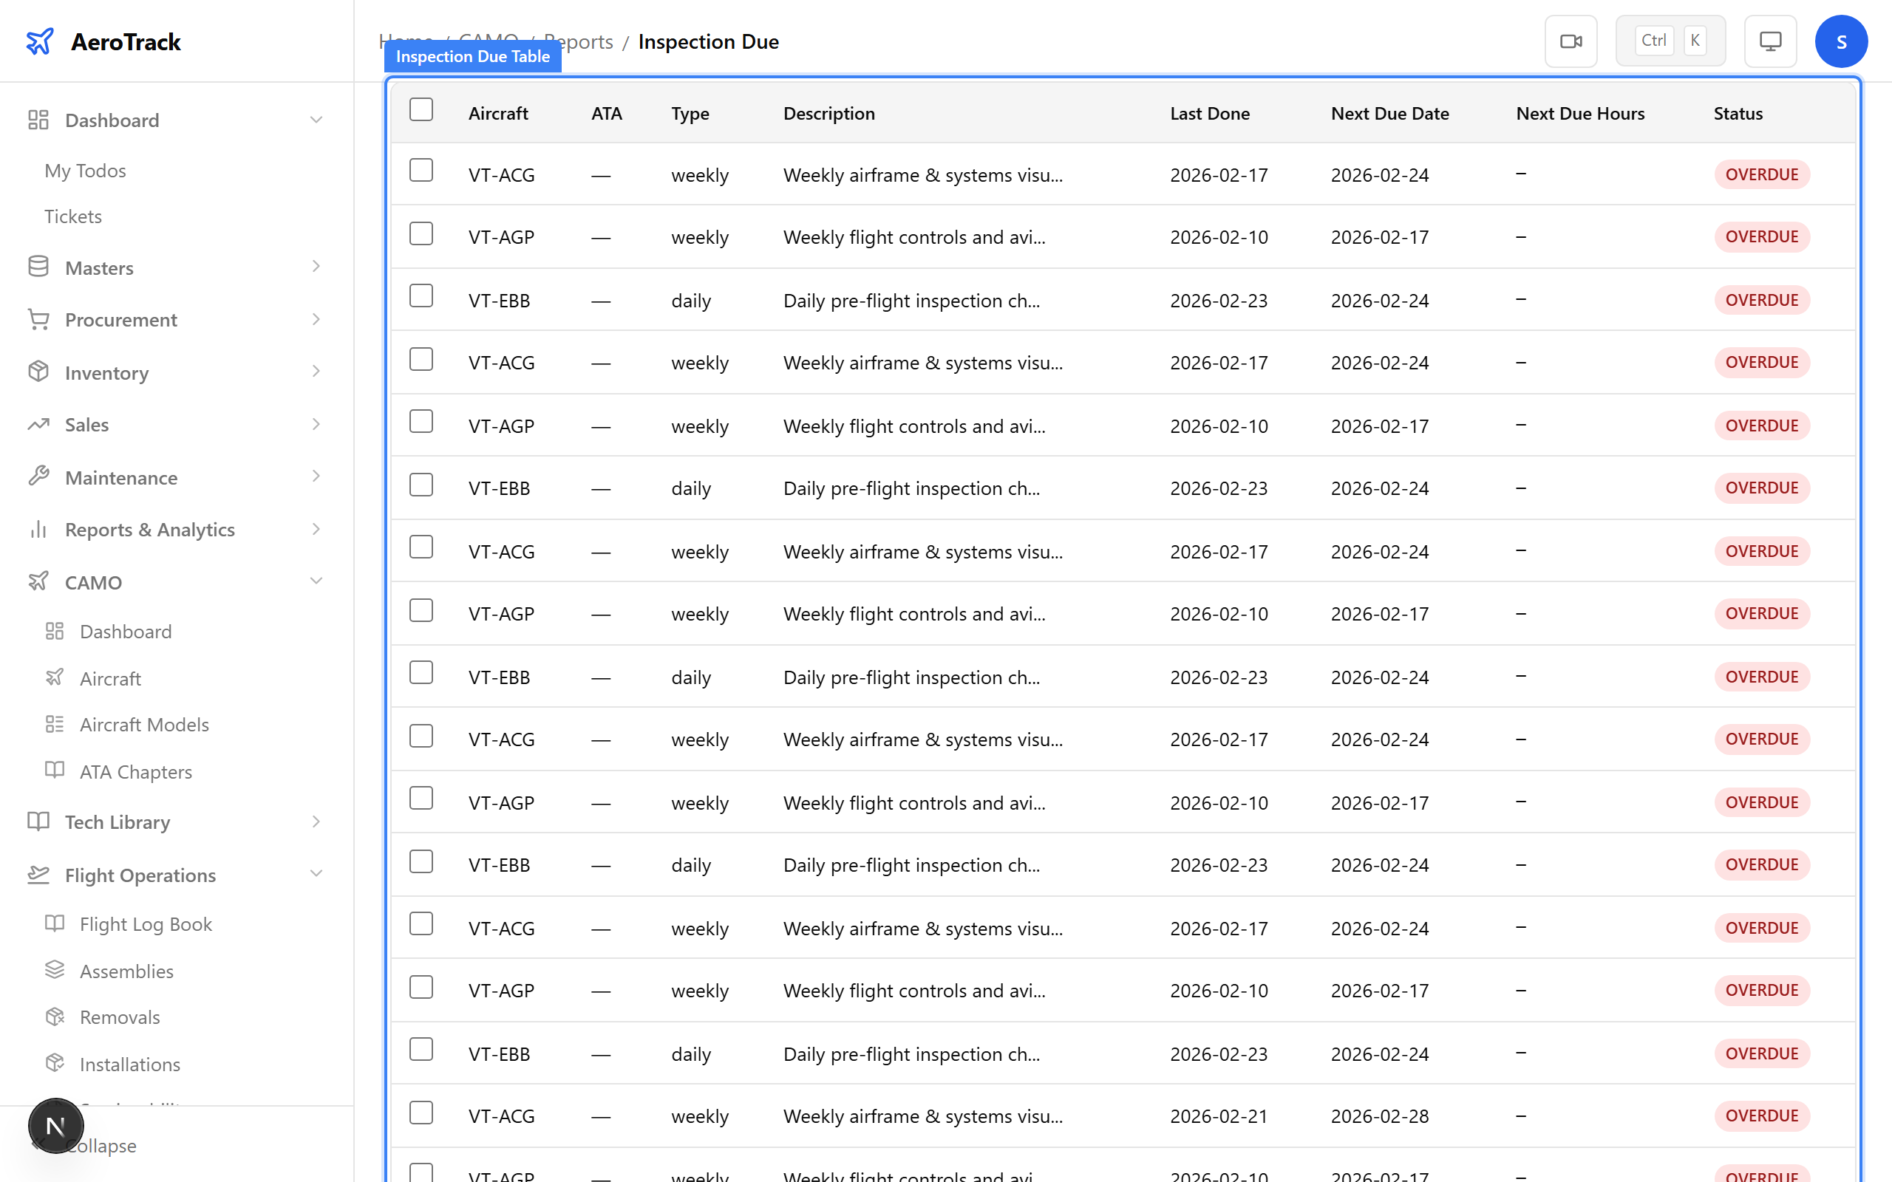The width and height of the screenshot is (1892, 1182).
Task: Go to My Todos link
Action: pyautogui.click(x=85, y=171)
